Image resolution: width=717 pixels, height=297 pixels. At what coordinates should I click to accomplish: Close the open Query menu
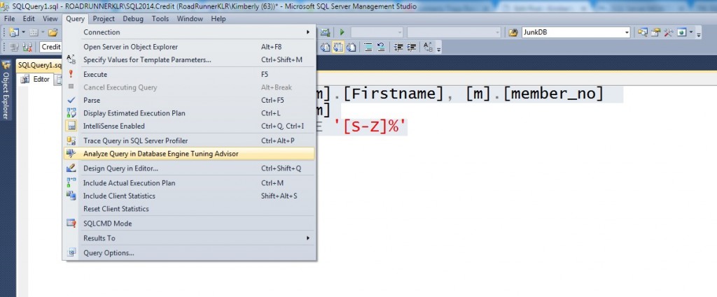[x=75, y=19]
